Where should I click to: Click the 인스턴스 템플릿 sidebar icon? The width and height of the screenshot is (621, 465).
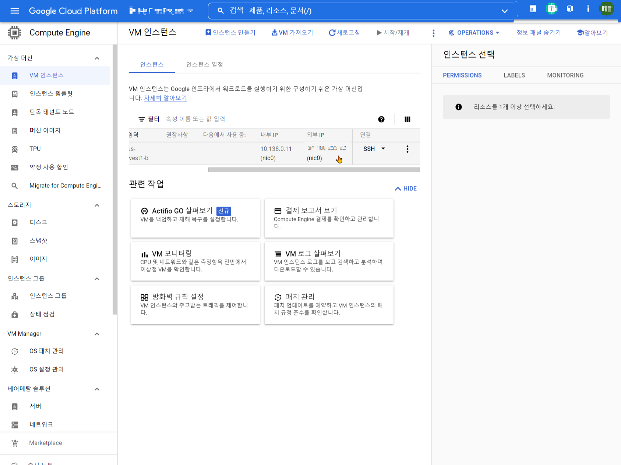coord(15,94)
